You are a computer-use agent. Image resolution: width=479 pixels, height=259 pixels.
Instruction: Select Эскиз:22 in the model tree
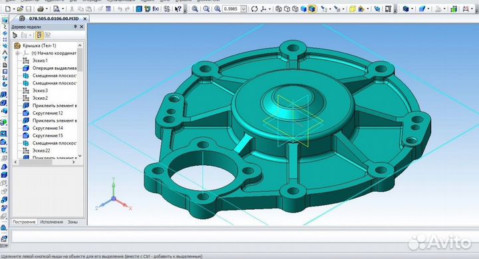click(41, 150)
